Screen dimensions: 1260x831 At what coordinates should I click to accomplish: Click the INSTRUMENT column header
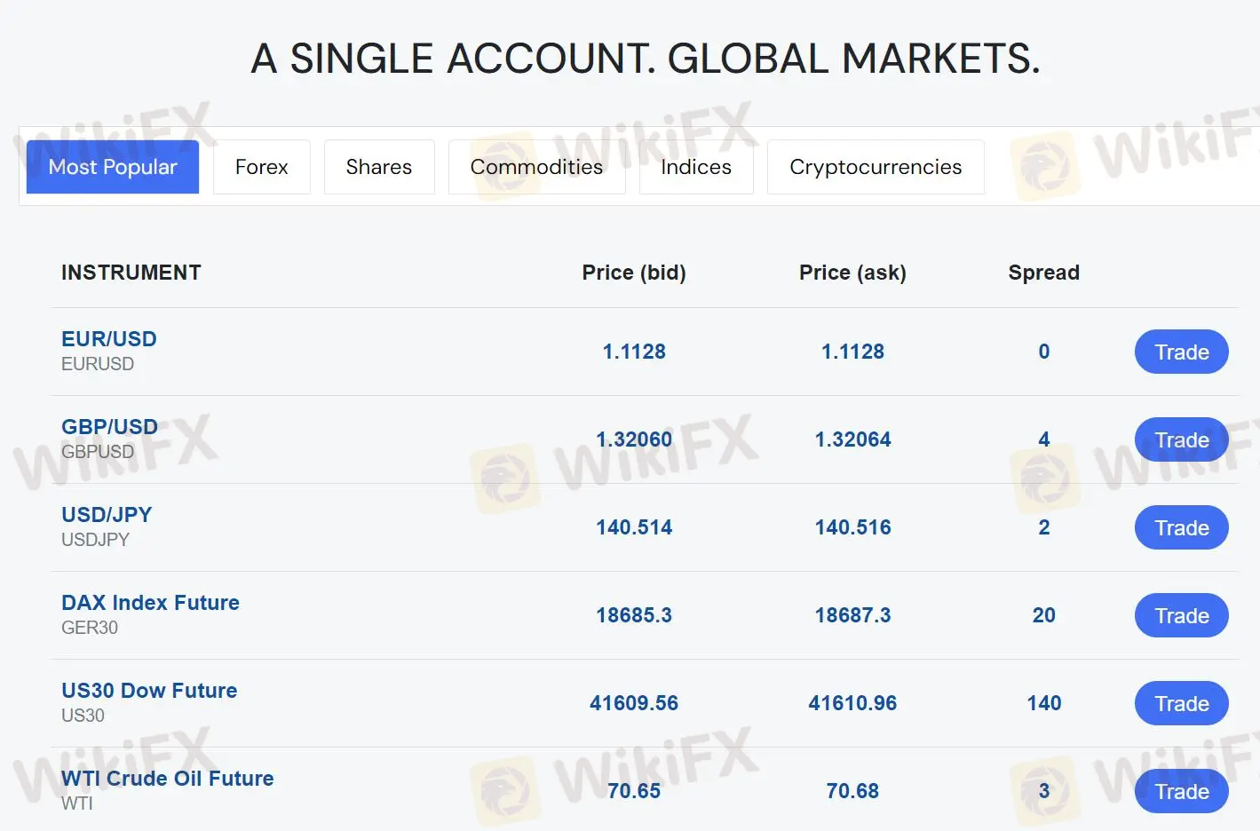131,273
